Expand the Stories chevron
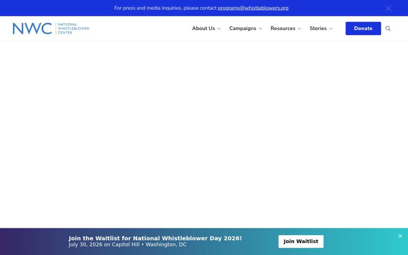Screen dimensions: 408x255 (330, 29)
